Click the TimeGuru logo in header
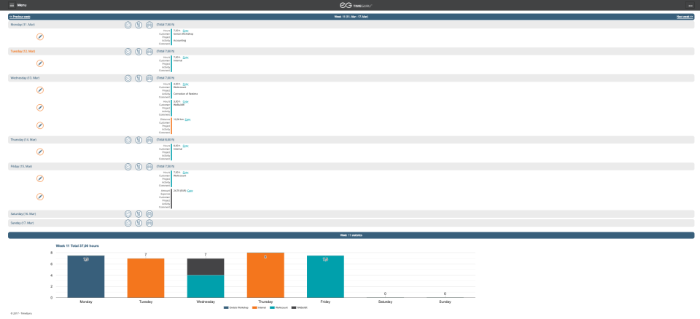 coord(356,5)
